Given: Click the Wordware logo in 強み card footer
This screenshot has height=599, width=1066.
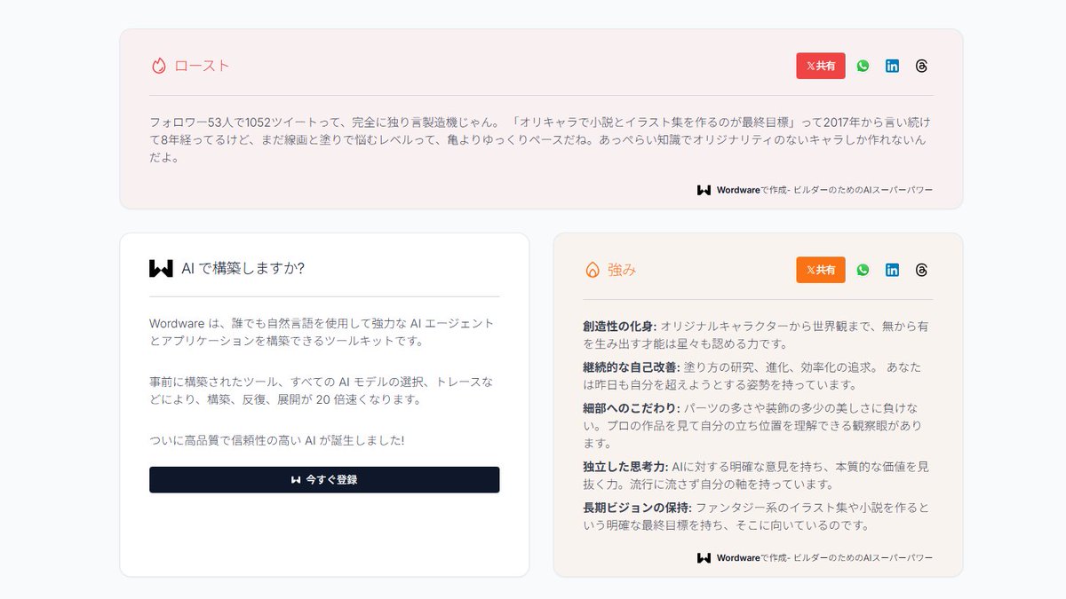Looking at the screenshot, I should [x=704, y=558].
